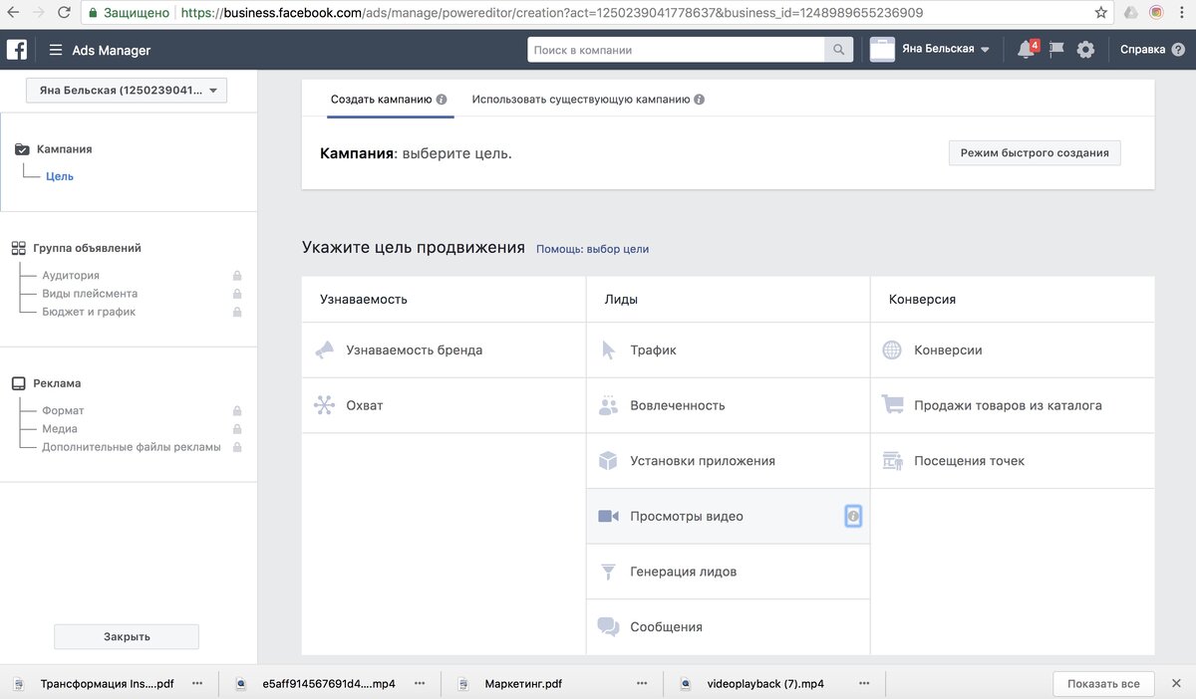Click the cart icon for Продажи товаров
This screenshot has width=1196, height=699.
pos(892,405)
